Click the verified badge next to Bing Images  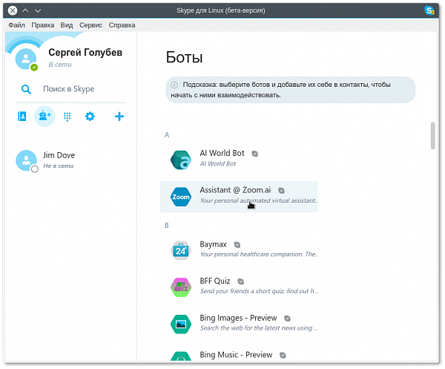pos(287,319)
